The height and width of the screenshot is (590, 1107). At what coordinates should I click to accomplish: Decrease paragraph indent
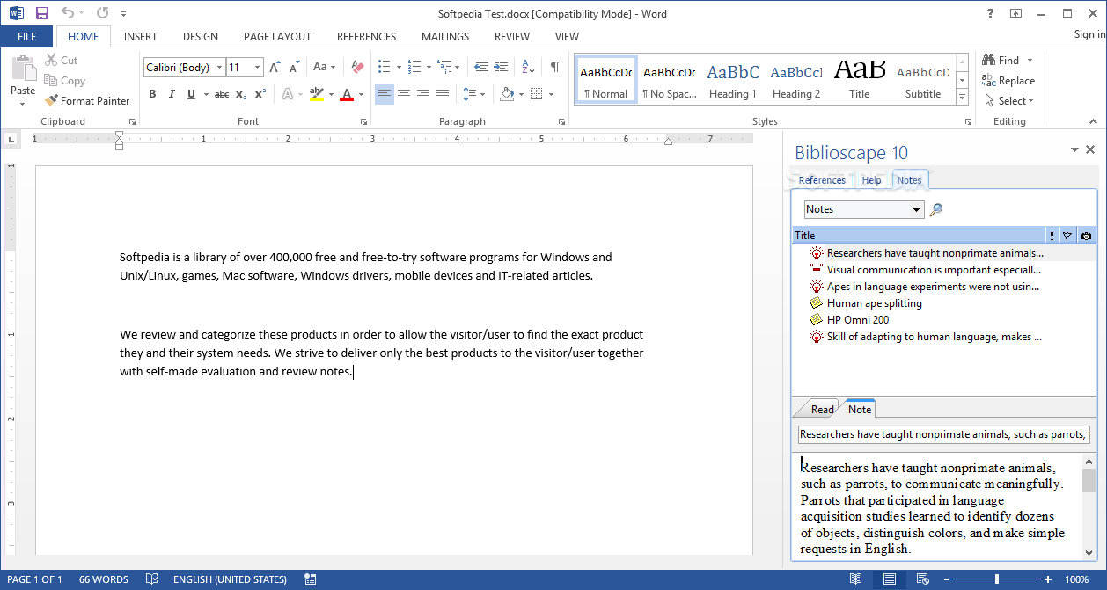480,67
